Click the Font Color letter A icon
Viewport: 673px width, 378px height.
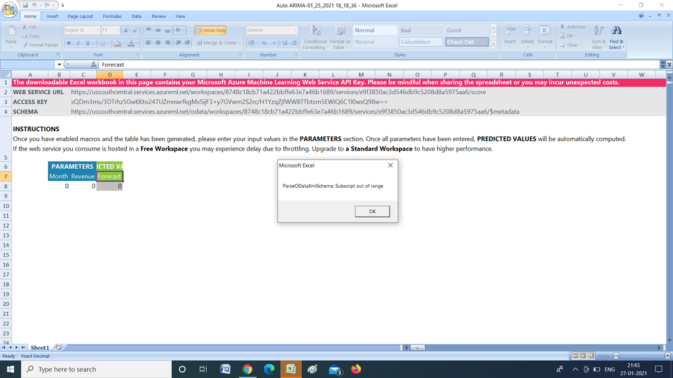click(x=131, y=43)
